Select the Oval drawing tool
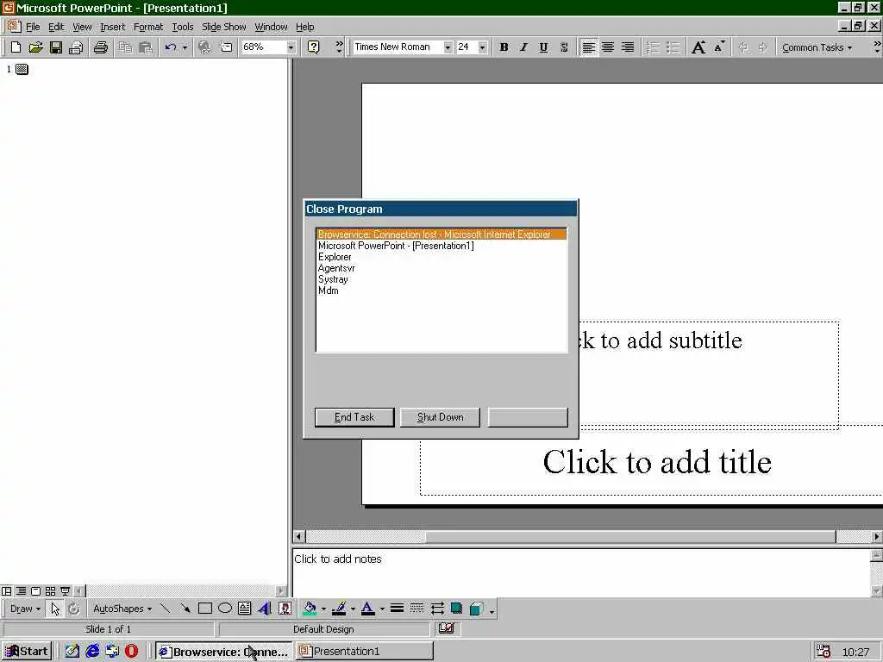The width and height of the screenshot is (883, 662). coord(225,609)
